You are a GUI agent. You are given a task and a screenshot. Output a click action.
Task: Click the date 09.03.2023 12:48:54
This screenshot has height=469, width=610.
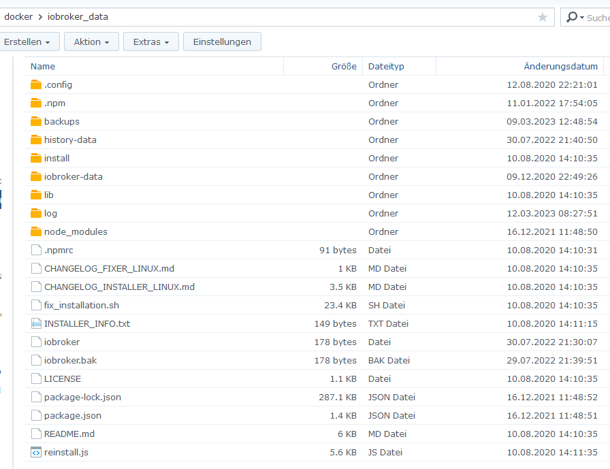(552, 121)
